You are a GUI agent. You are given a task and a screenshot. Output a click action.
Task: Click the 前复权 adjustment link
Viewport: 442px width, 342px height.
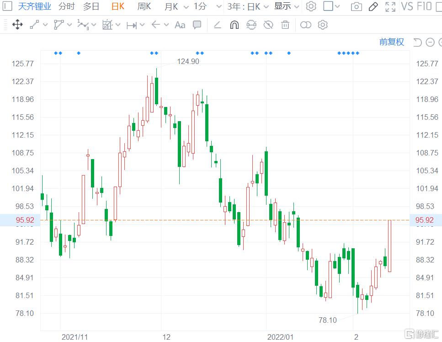click(x=392, y=42)
